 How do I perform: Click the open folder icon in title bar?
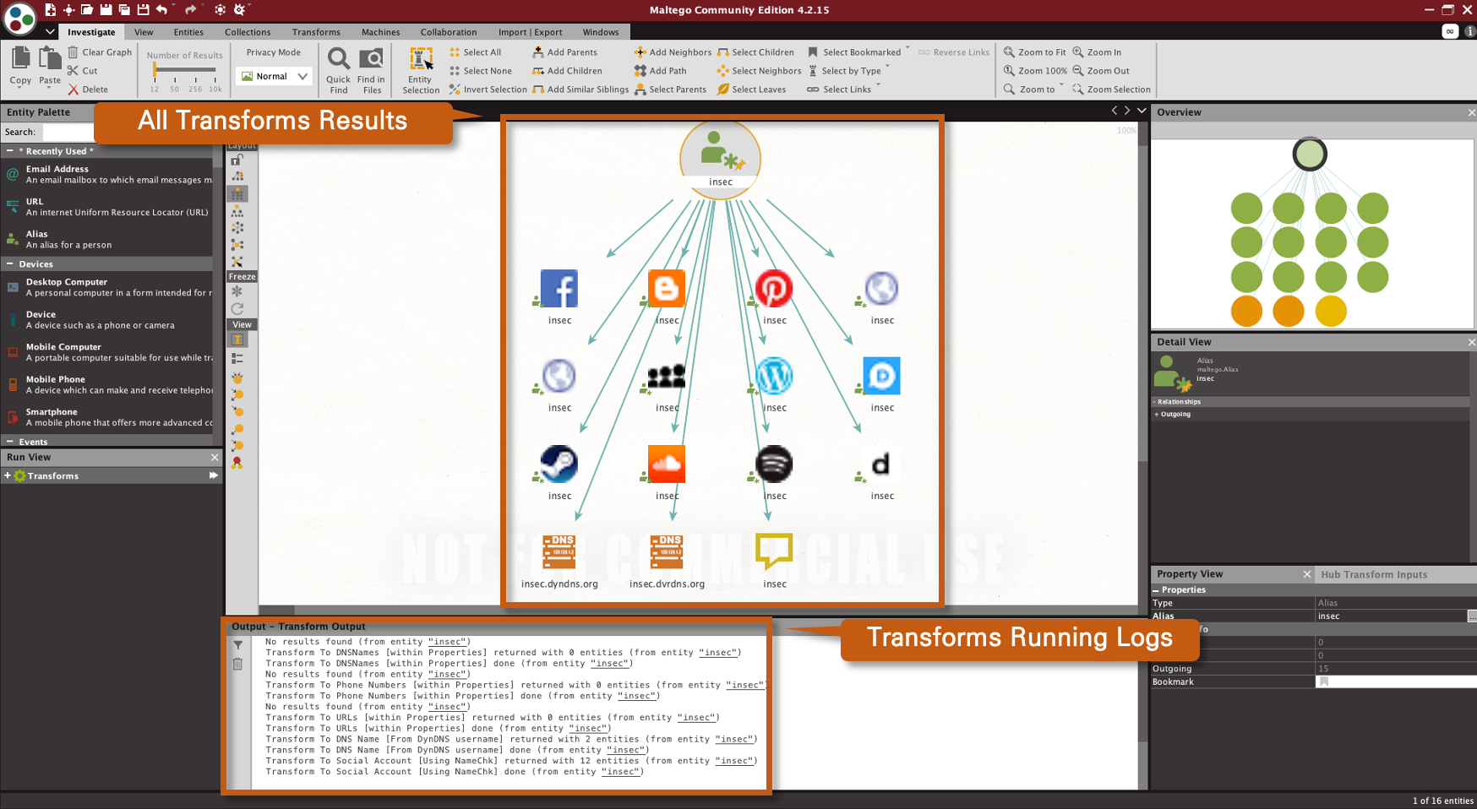tap(87, 9)
